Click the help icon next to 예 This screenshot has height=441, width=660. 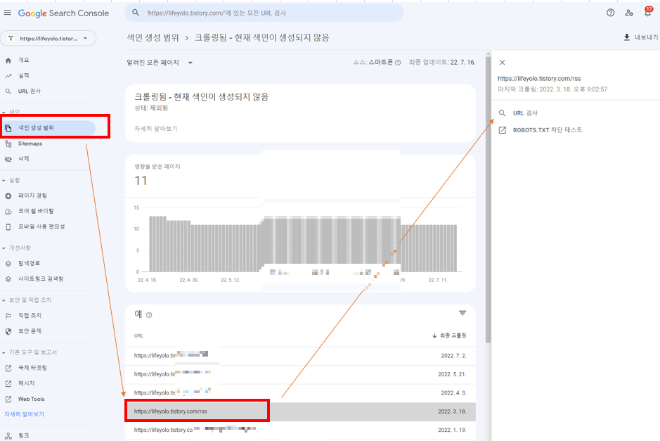[x=148, y=314]
